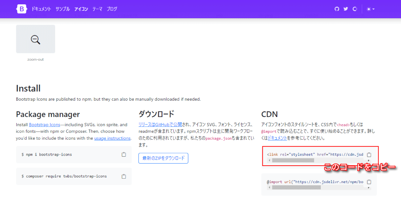This screenshot has height=200, width=401.
Task: Open the theme switcher sun dropdown
Action: (371, 9)
